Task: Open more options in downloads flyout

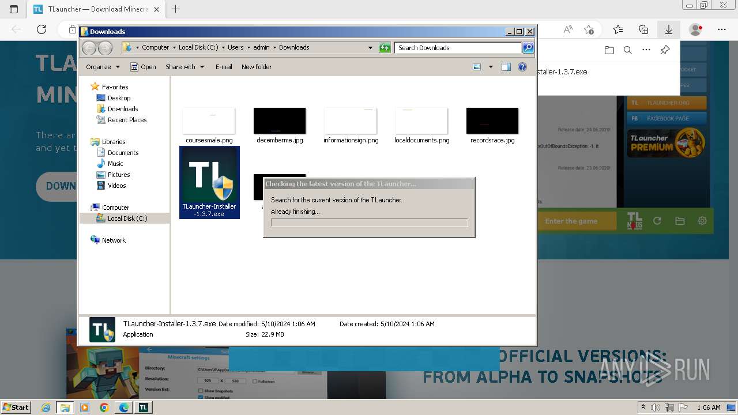Action: pos(646,50)
